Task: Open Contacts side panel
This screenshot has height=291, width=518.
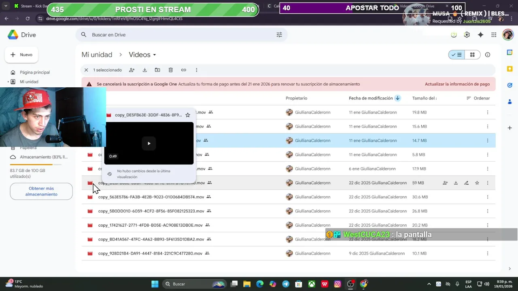Action: [x=510, y=102]
